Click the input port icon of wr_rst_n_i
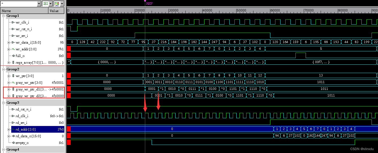The height and width of the screenshot is (153, 378). pos(13,29)
